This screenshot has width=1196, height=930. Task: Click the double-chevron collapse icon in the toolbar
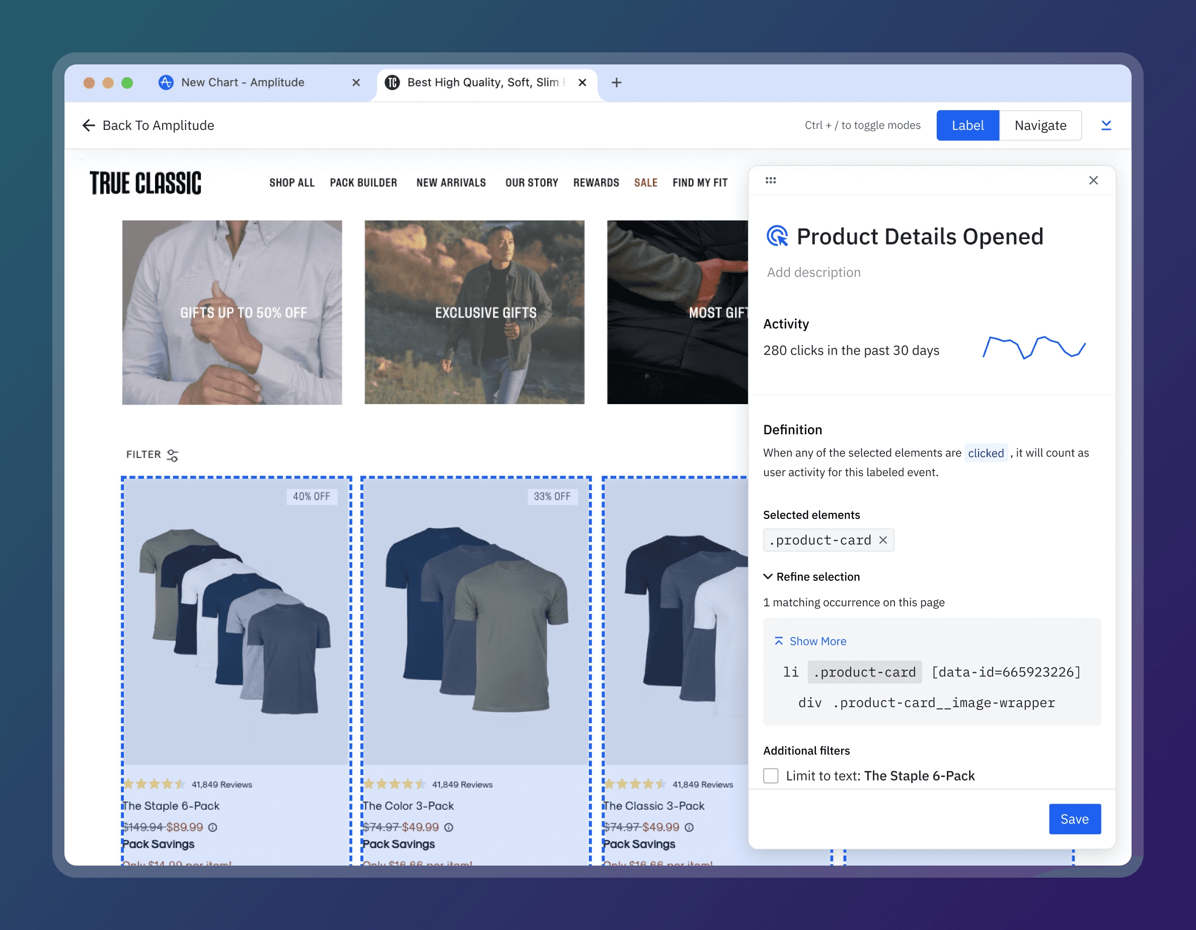tap(1105, 125)
